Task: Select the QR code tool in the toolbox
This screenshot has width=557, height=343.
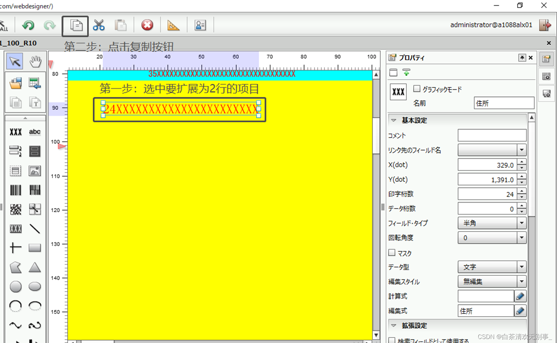Action: (x=15, y=209)
